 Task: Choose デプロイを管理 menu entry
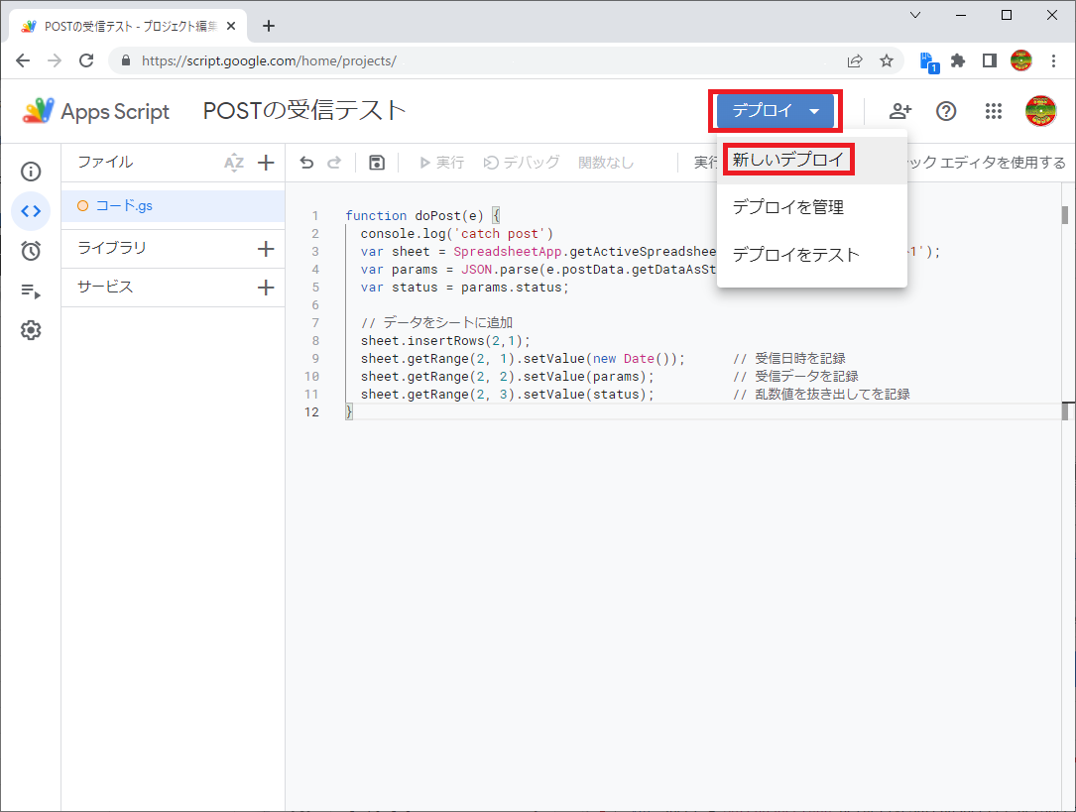point(787,207)
